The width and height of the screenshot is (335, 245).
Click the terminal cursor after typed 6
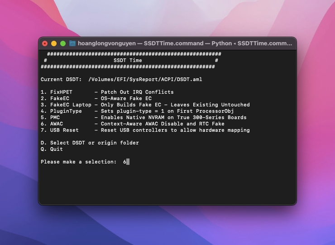point(128,162)
